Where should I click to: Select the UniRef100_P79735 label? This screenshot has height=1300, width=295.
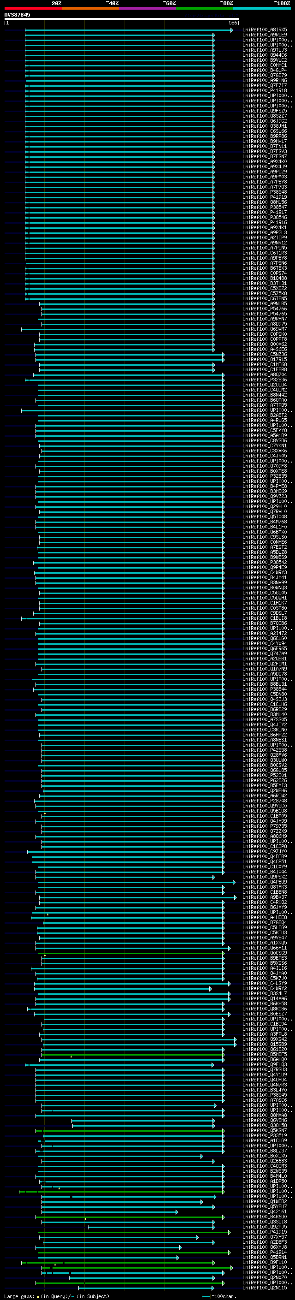pos(265,826)
